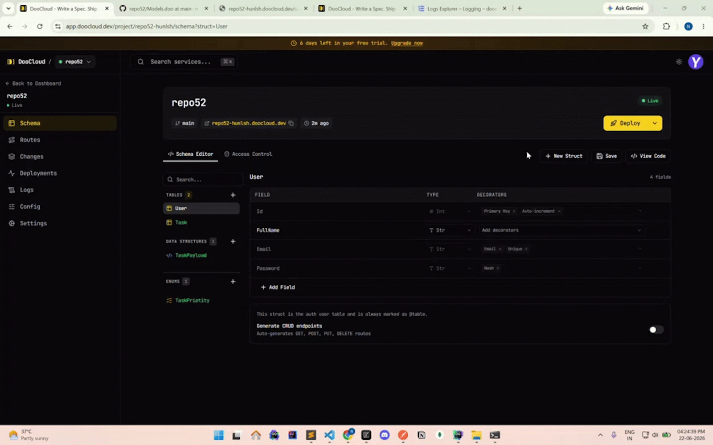
Task: Open the Logs sidebar section
Action: pos(60,190)
